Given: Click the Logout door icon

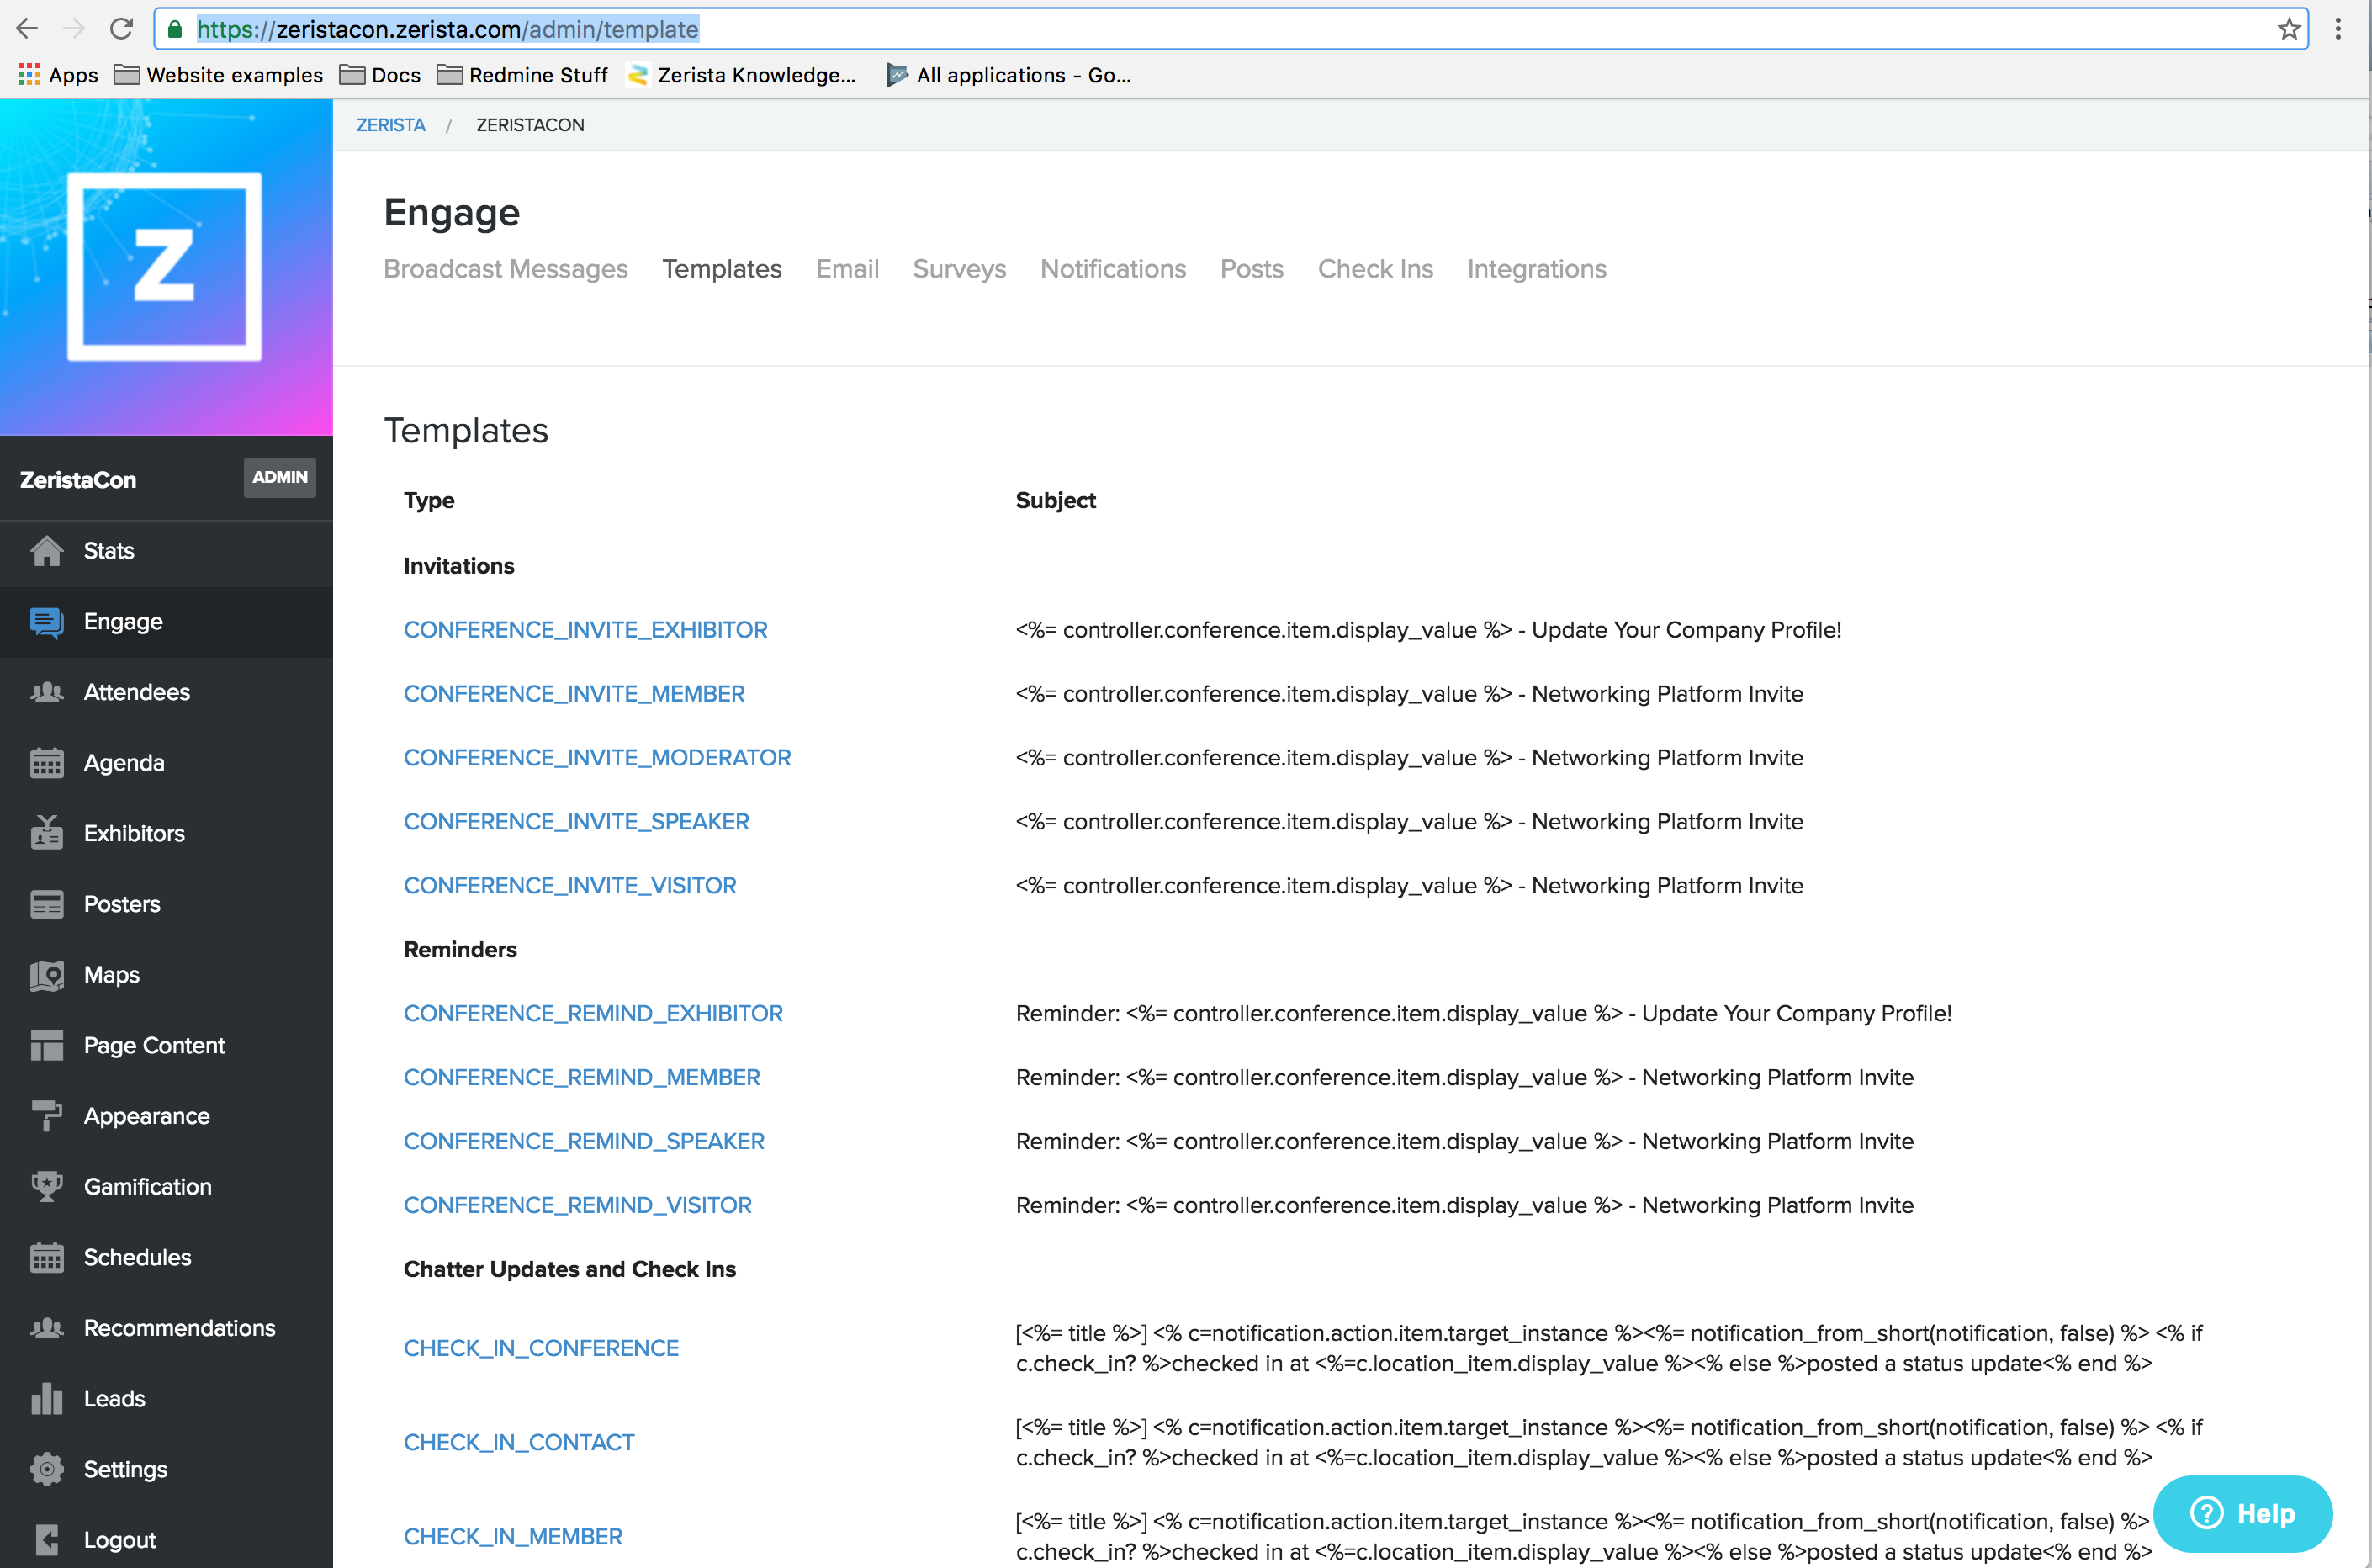Looking at the screenshot, I should click(47, 1540).
